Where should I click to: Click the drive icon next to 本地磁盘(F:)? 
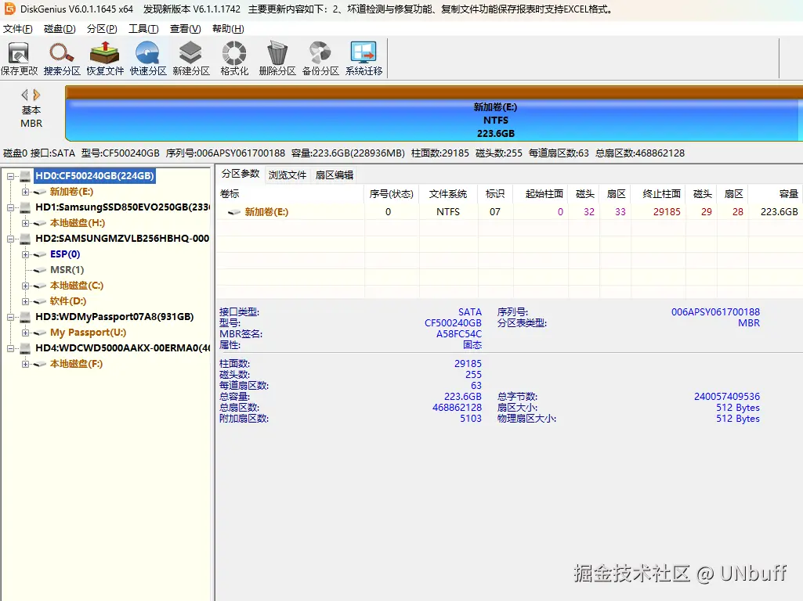tap(39, 364)
